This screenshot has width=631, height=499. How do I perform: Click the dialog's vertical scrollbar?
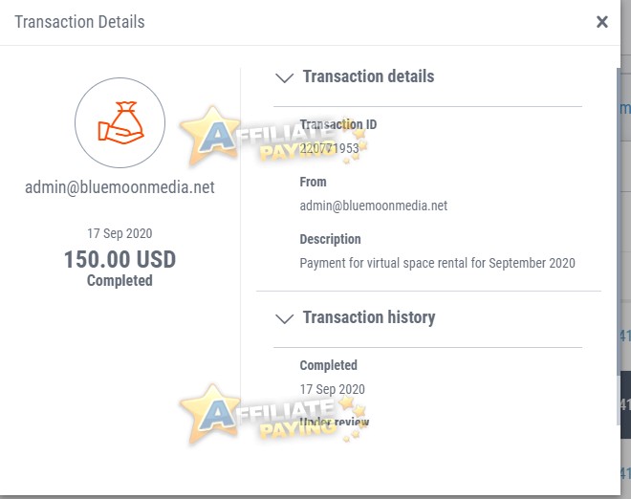(619, 246)
